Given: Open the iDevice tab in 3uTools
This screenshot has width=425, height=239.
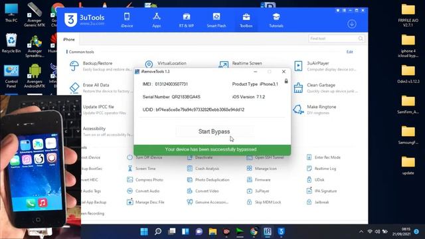Looking at the screenshot, I should (127, 20).
